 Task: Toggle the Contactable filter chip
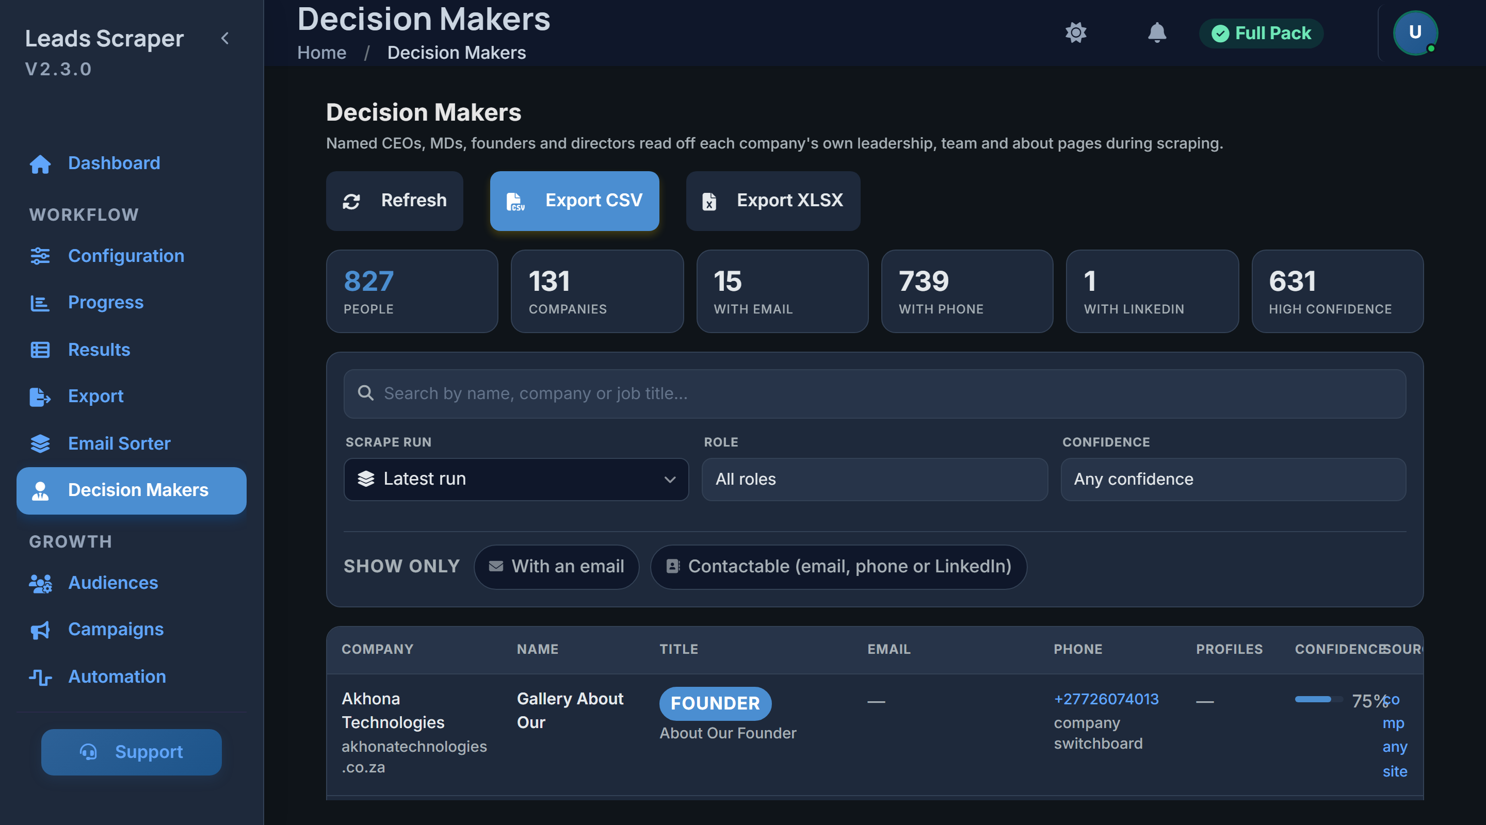point(838,567)
